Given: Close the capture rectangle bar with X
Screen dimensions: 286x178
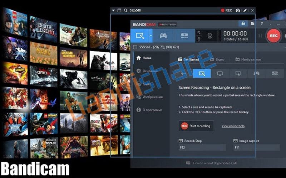Looking at the screenshot, I should pyautogui.click(x=252, y=10).
